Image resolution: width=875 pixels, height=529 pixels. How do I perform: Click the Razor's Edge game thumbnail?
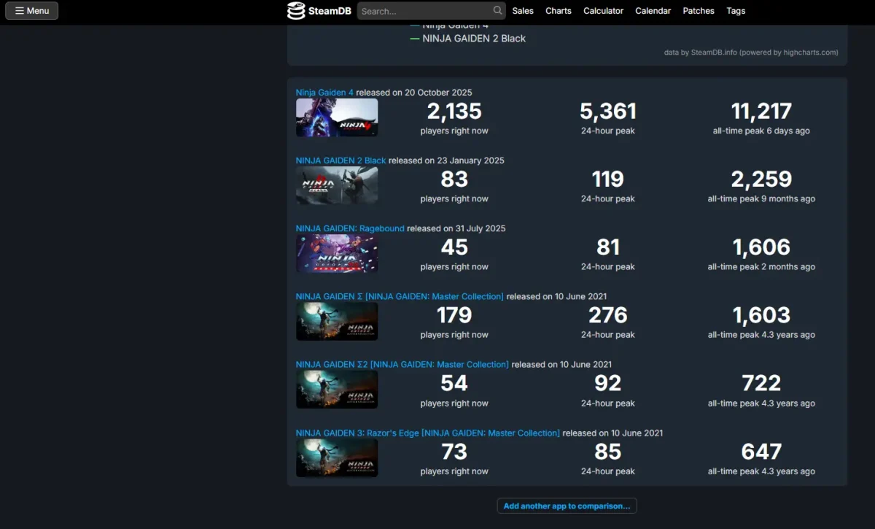pos(337,458)
